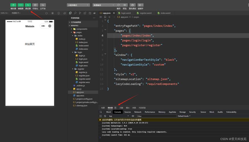
Task: Click the preview eye icon
Action: click(125, 5)
